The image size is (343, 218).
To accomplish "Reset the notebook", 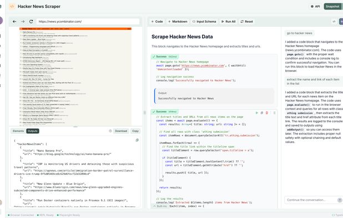I will coord(247,22).
